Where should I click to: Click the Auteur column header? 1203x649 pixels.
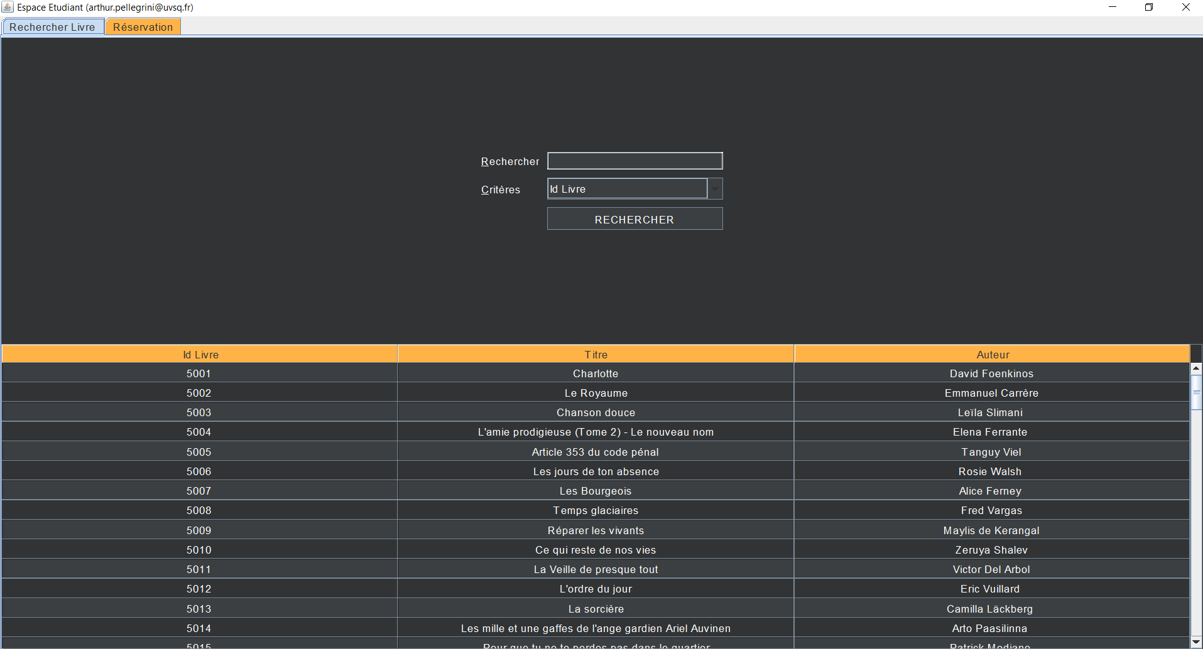(992, 355)
